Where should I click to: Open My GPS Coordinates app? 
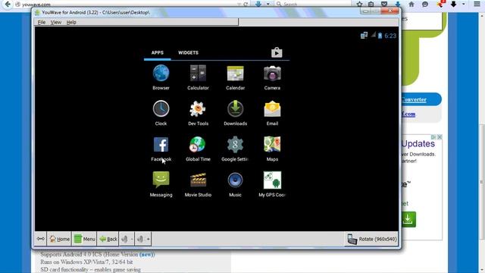[272, 184]
